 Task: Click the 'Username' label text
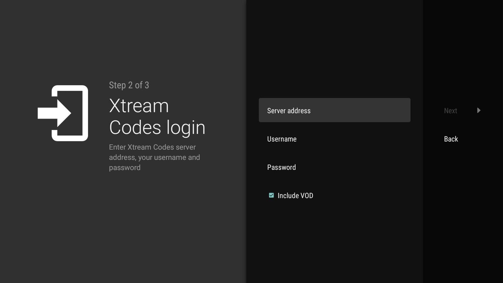tap(282, 139)
